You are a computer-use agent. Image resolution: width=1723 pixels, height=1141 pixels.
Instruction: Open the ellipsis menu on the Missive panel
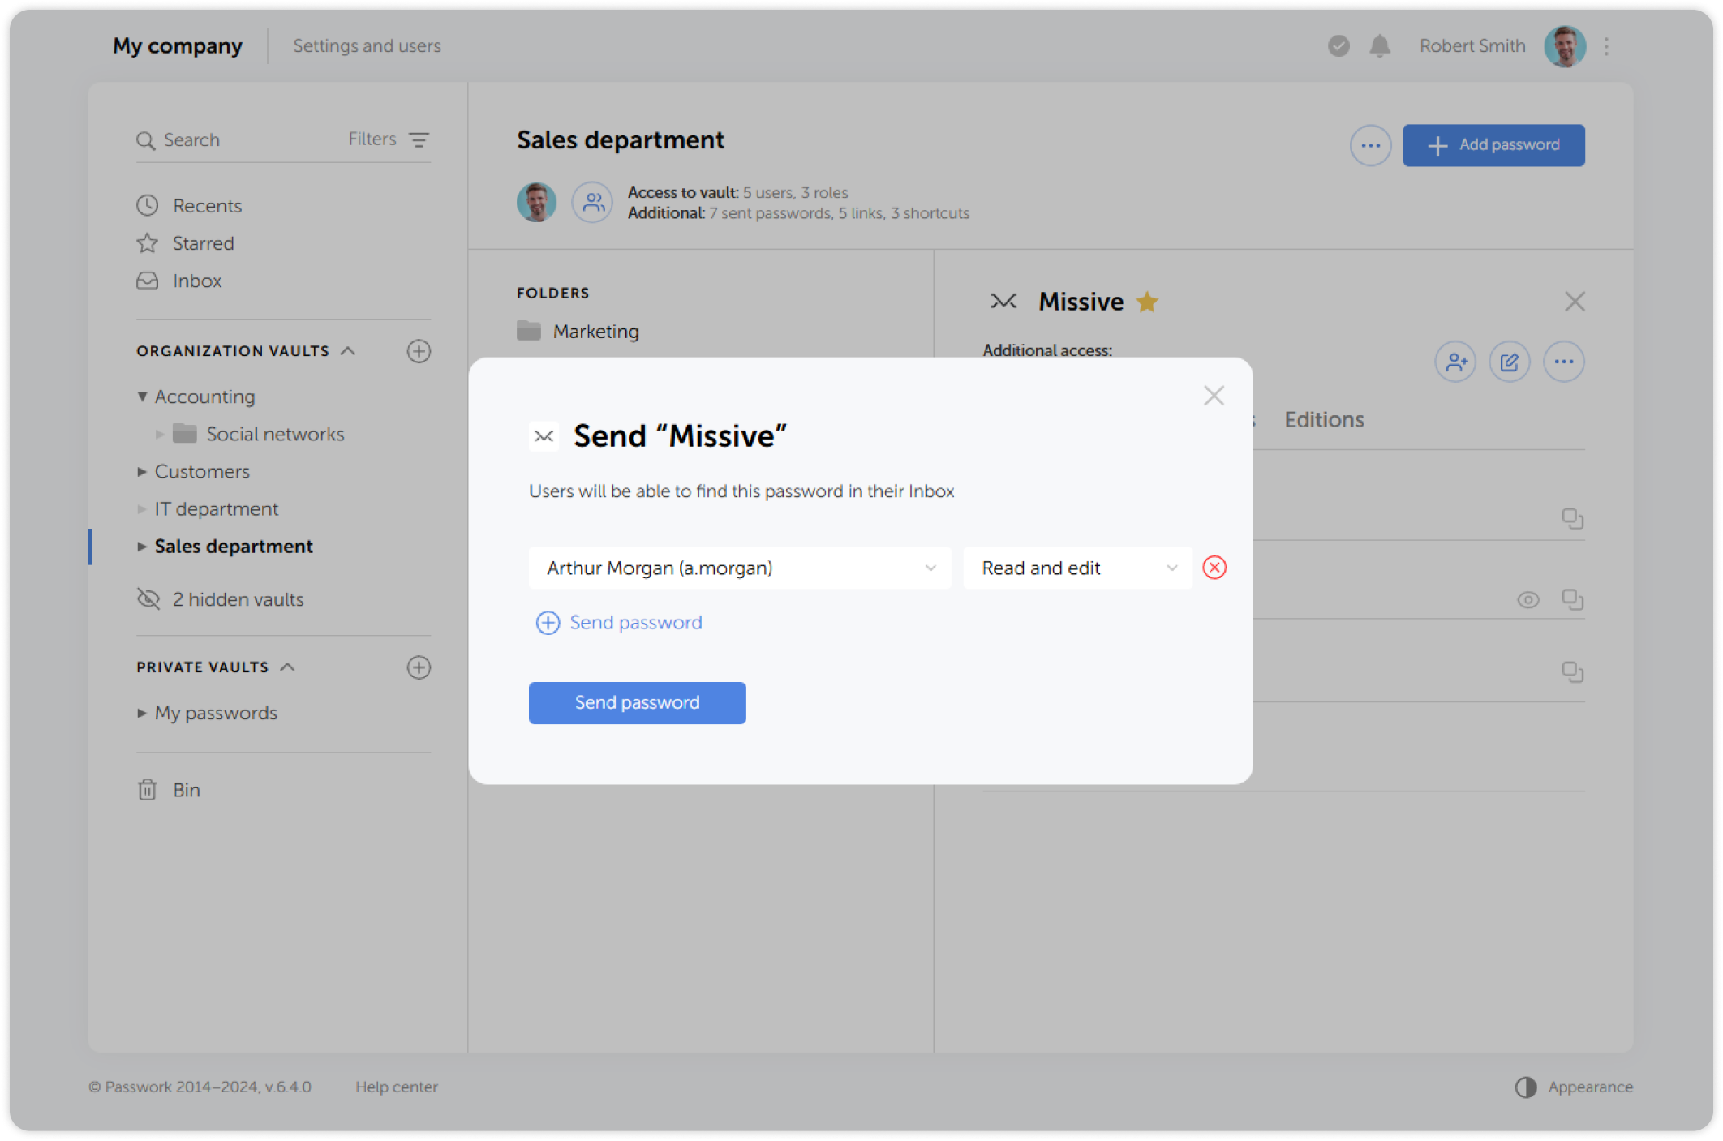(x=1564, y=362)
